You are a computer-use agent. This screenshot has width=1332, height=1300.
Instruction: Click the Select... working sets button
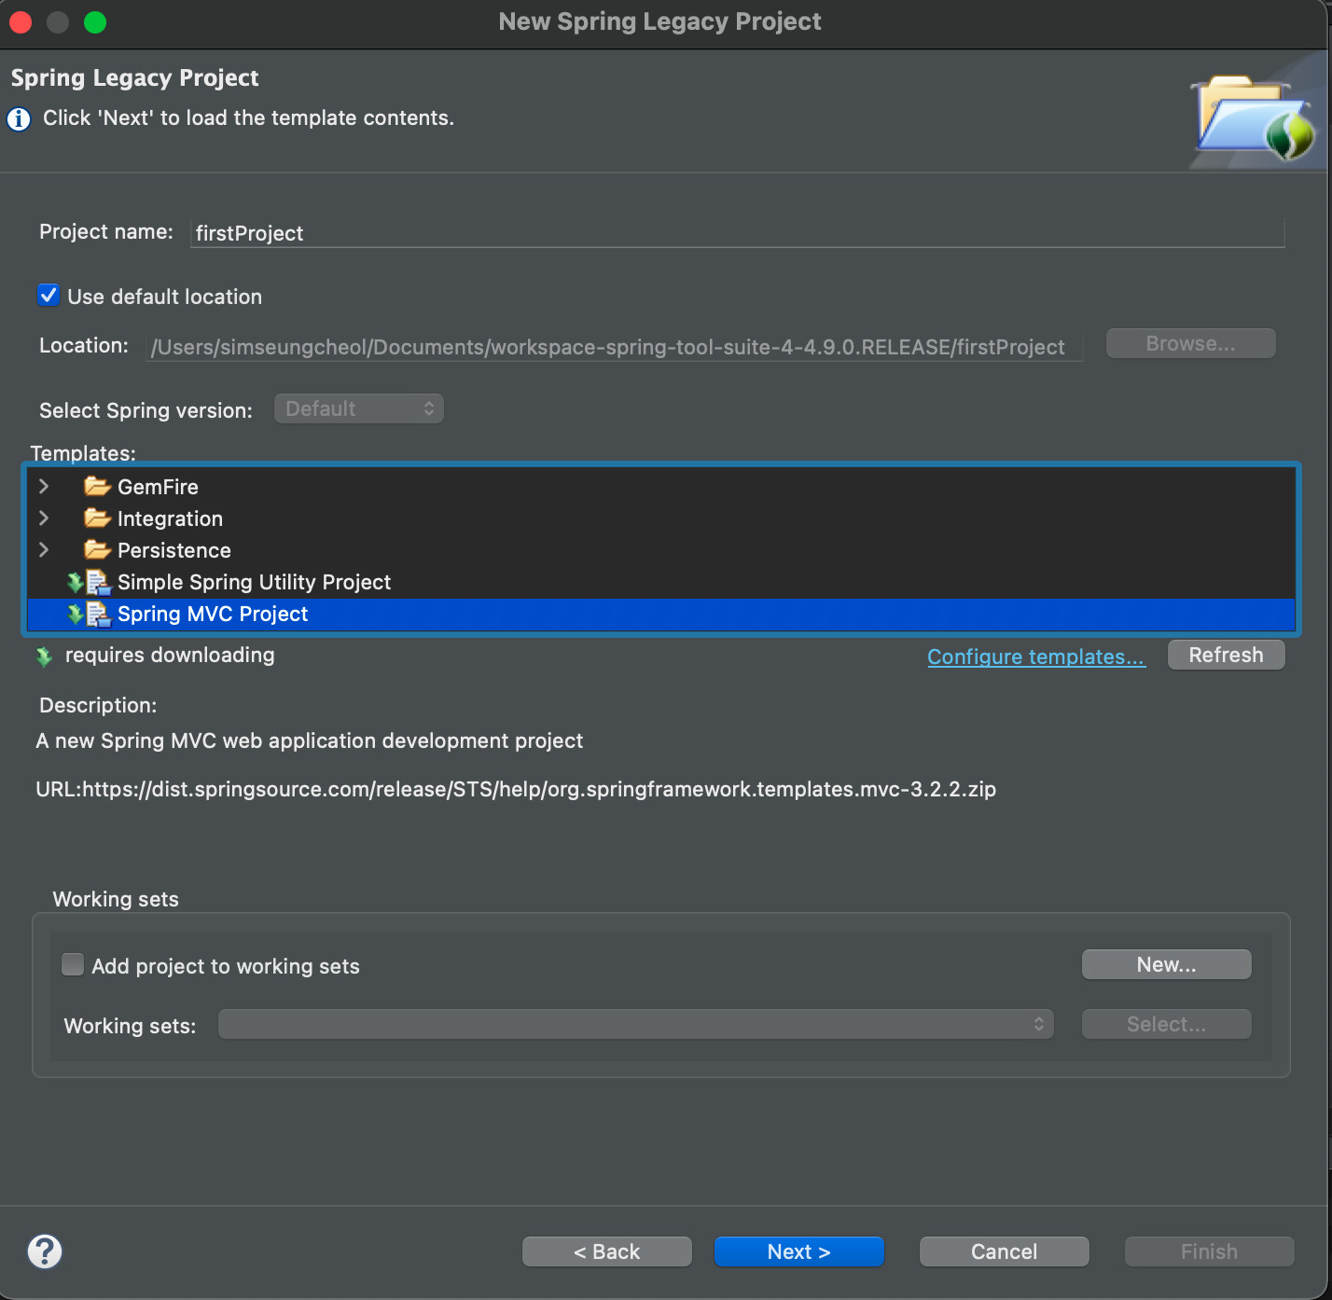coord(1166,1024)
